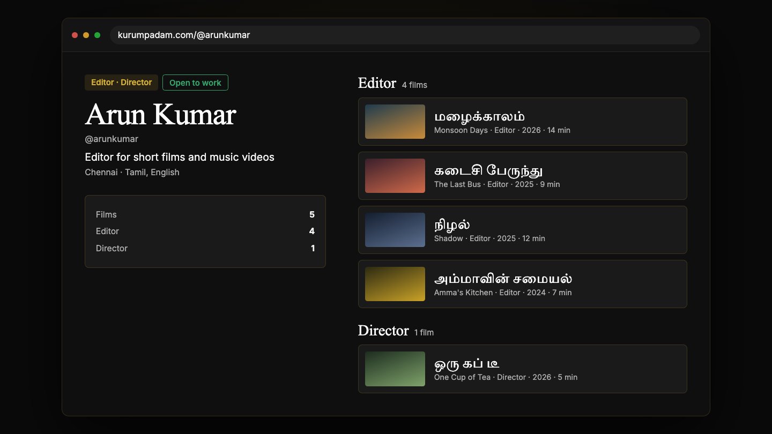This screenshot has height=434, width=772.
Task: Open The Last Bus film thumbnail
Action: click(395, 176)
